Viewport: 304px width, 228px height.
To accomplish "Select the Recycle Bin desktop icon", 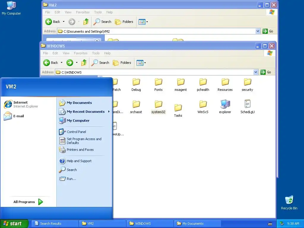I will point(289,202).
